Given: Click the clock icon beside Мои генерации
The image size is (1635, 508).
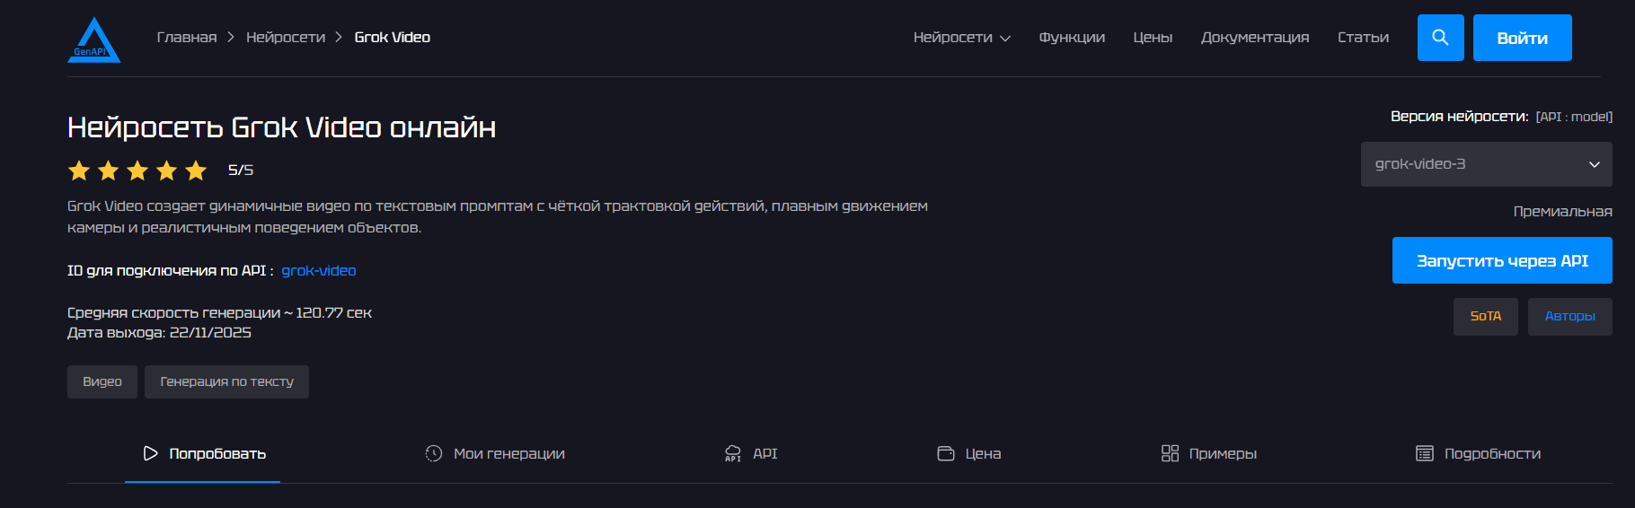Looking at the screenshot, I should [434, 453].
